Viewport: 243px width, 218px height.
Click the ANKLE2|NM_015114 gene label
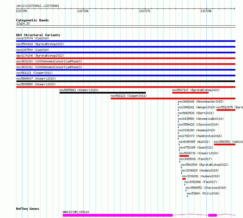(76, 212)
